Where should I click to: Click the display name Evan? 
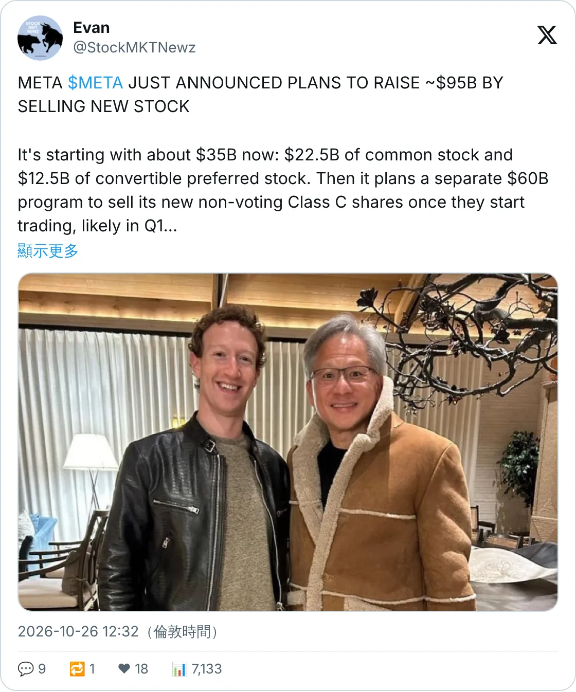point(92,28)
